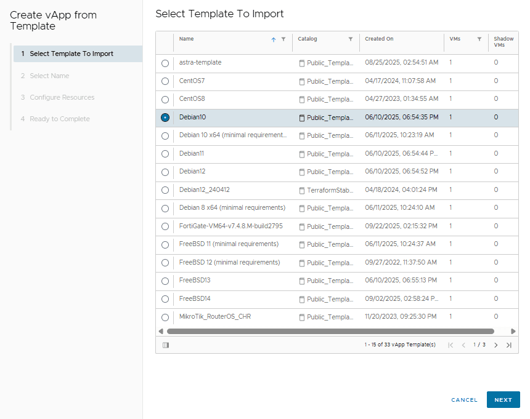Click the CANCEL button

[x=465, y=400]
